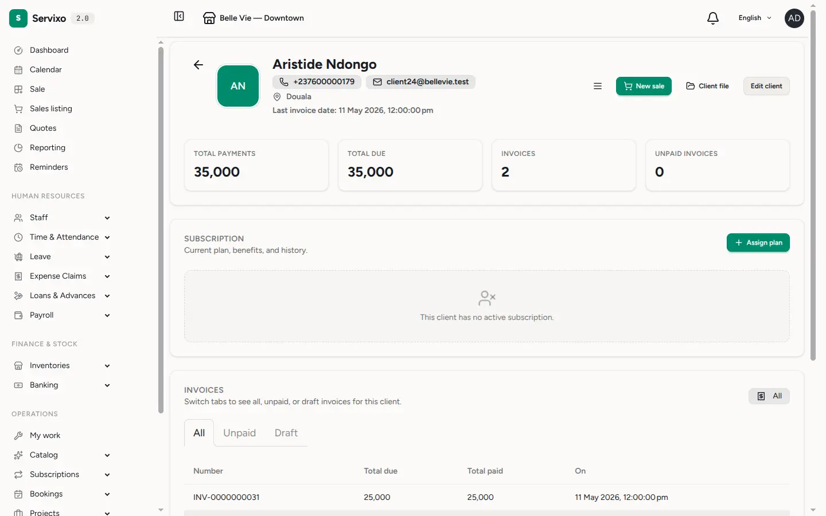Click the Sale icon in sidebar
Viewport: 826px width, 516px height.
tap(18, 89)
